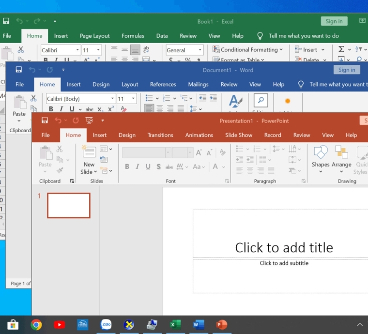Toggle Align Left in Word paragraph group

point(149,108)
